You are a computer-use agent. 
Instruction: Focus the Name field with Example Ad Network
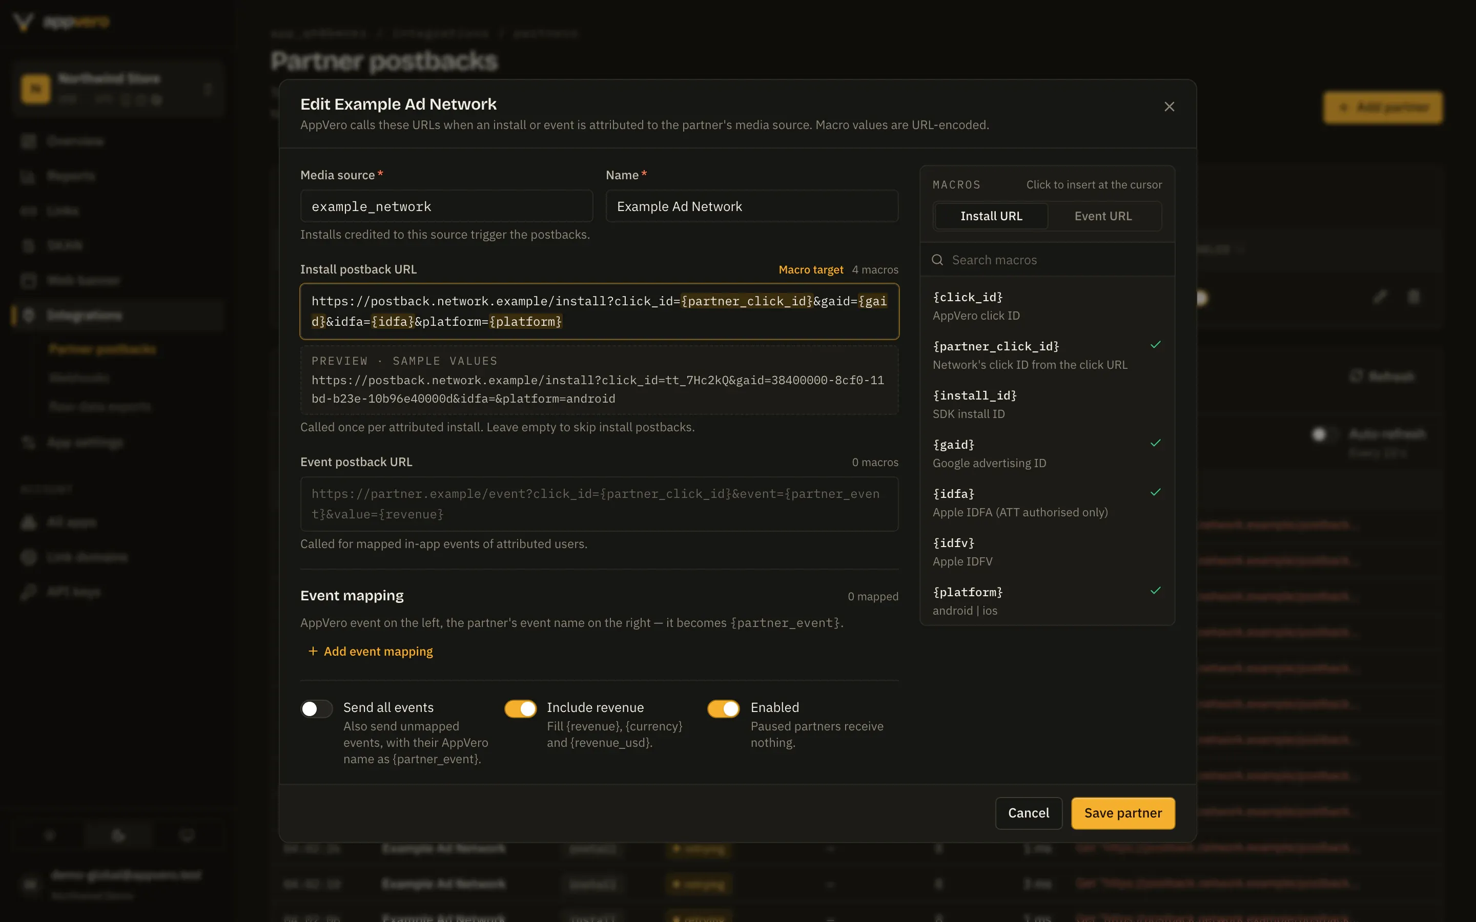coord(751,206)
